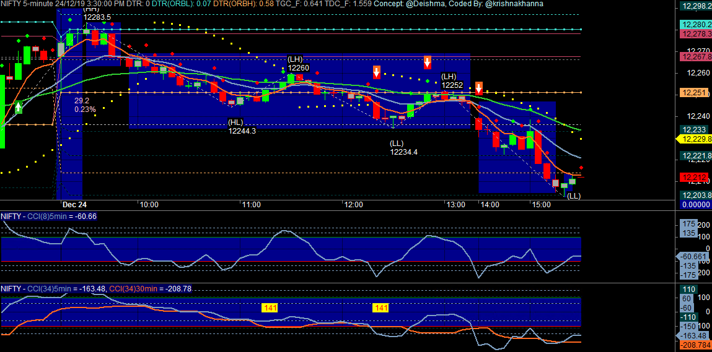Select the -60 level tag
The image size is (712, 352).
pyautogui.click(x=687, y=308)
